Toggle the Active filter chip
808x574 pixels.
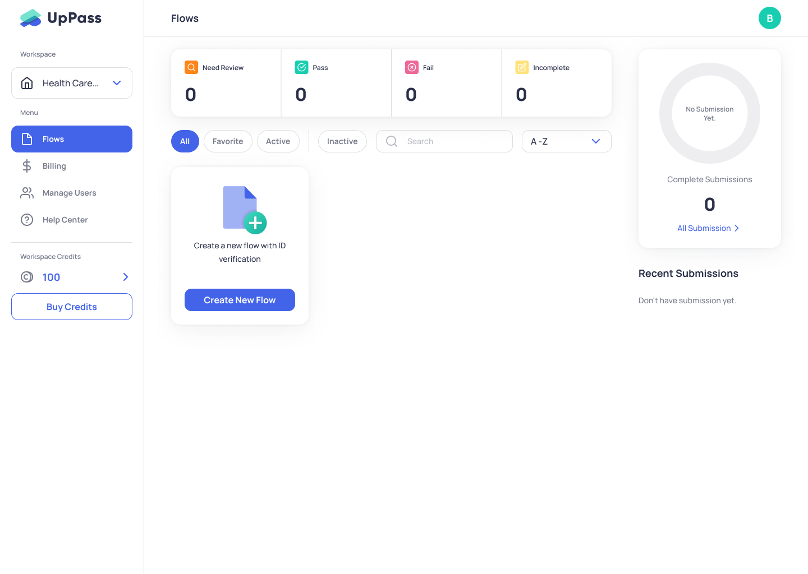point(278,141)
